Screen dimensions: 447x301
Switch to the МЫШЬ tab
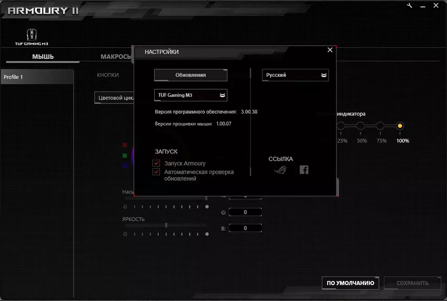43,57
